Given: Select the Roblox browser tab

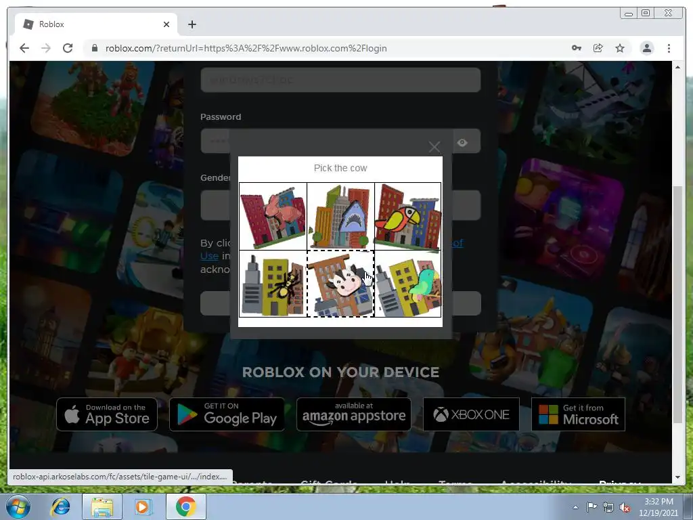Looking at the screenshot, I should pyautogui.click(x=96, y=24).
